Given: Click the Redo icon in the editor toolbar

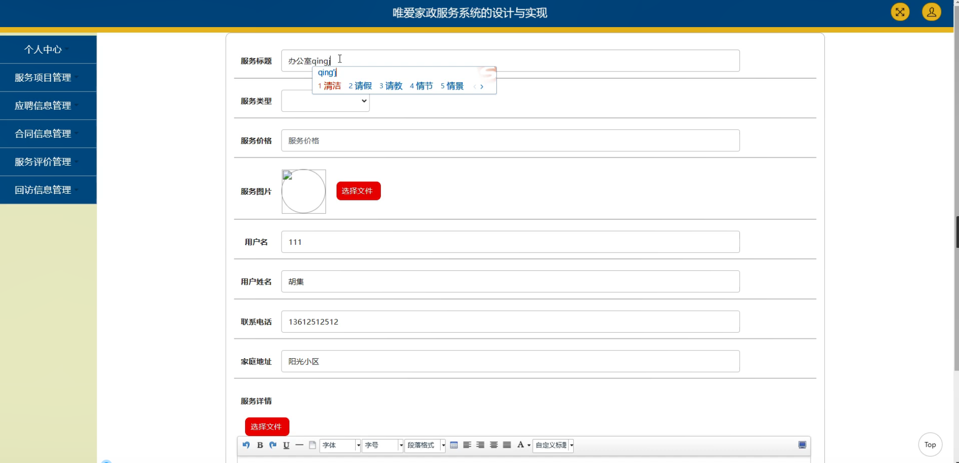Looking at the screenshot, I should pos(273,445).
